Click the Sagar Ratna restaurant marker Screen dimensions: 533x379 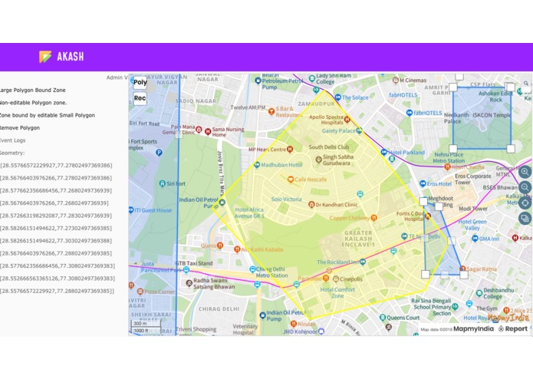(x=462, y=269)
